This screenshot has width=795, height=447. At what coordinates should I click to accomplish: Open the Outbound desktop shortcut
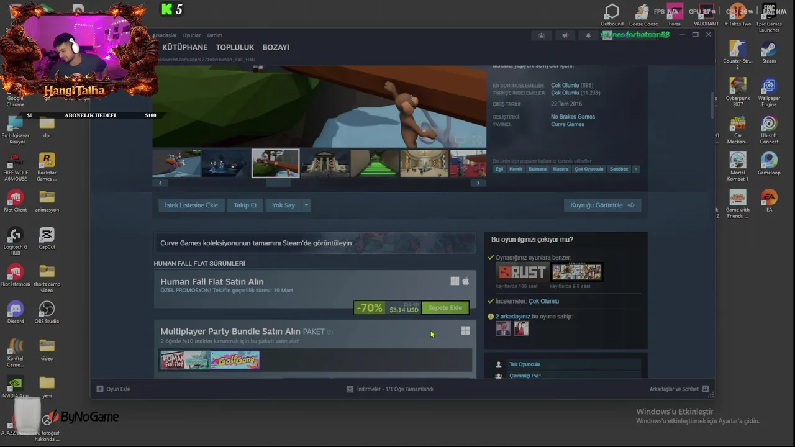pos(612,15)
